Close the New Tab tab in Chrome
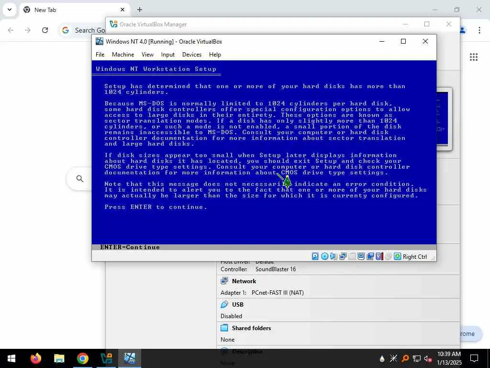 pos(122,10)
